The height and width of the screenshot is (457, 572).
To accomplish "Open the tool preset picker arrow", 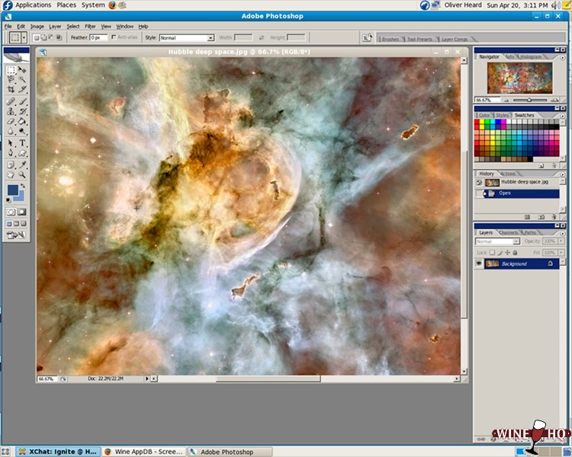I will pos(24,37).
